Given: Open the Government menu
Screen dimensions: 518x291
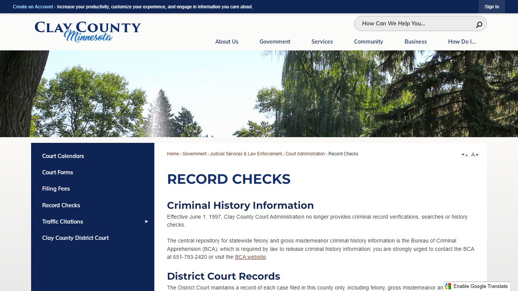Looking at the screenshot, I should click(275, 42).
